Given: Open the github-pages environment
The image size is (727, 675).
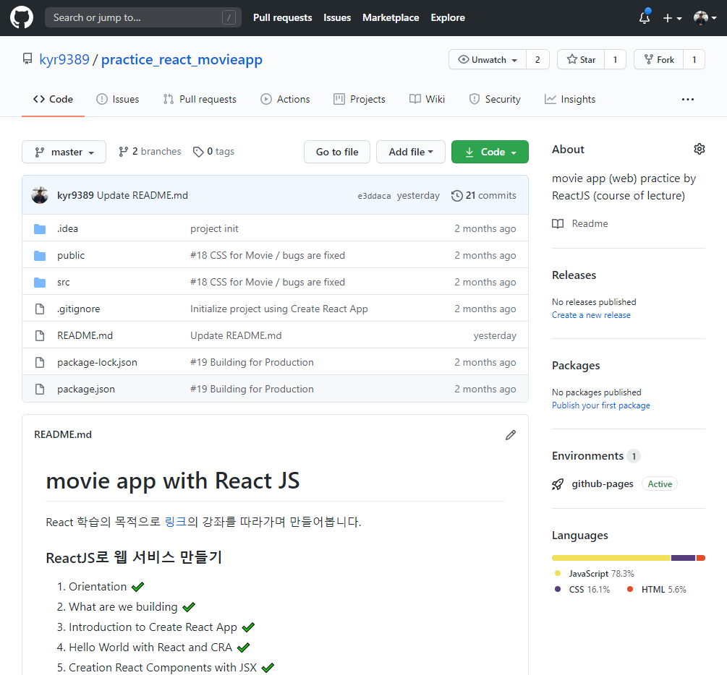Looking at the screenshot, I should (x=603, y=483).
